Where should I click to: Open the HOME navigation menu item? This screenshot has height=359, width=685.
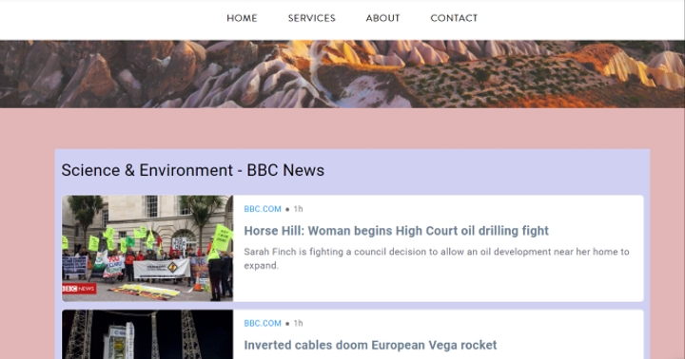242,18
